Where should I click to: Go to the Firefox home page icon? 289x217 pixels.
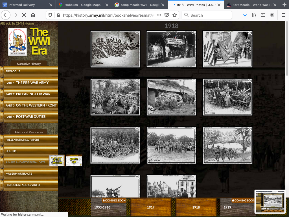point(33,15)
